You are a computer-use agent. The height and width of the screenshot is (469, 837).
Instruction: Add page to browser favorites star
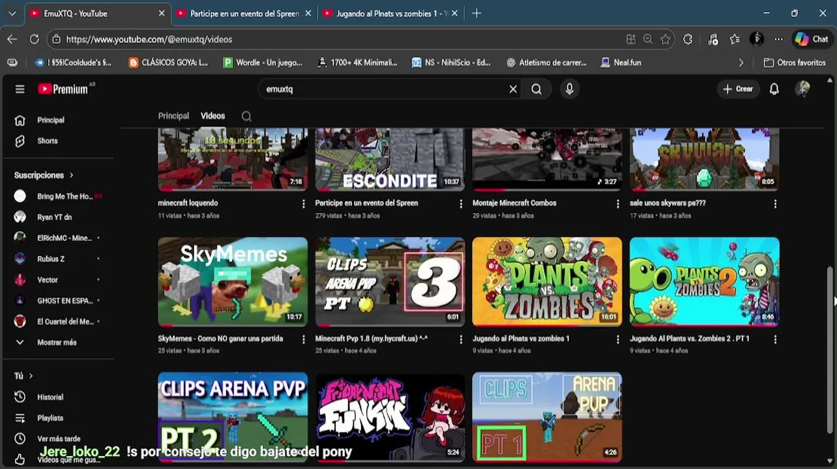(665, 39)
